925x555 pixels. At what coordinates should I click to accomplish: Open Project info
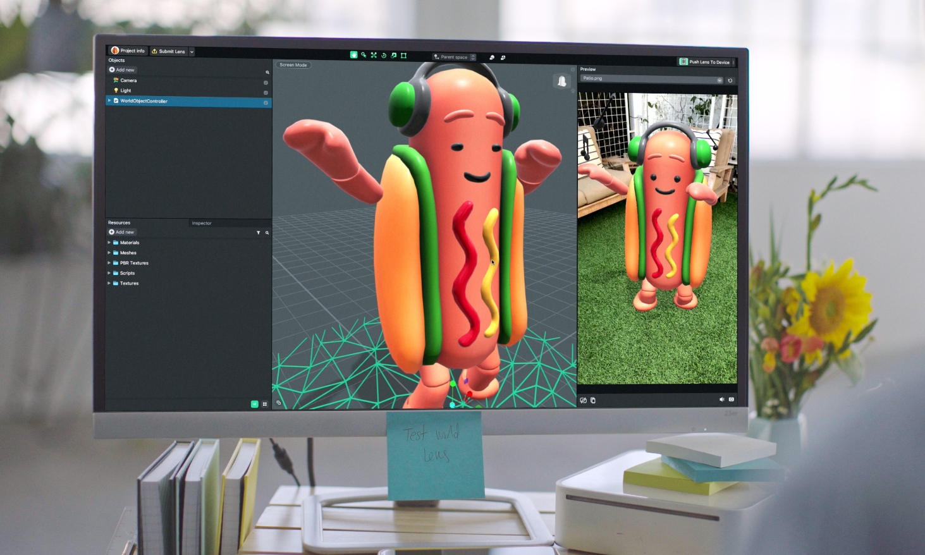pyautogui.click(x=128, y=51)
